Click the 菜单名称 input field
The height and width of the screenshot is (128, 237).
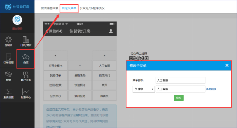180,80
